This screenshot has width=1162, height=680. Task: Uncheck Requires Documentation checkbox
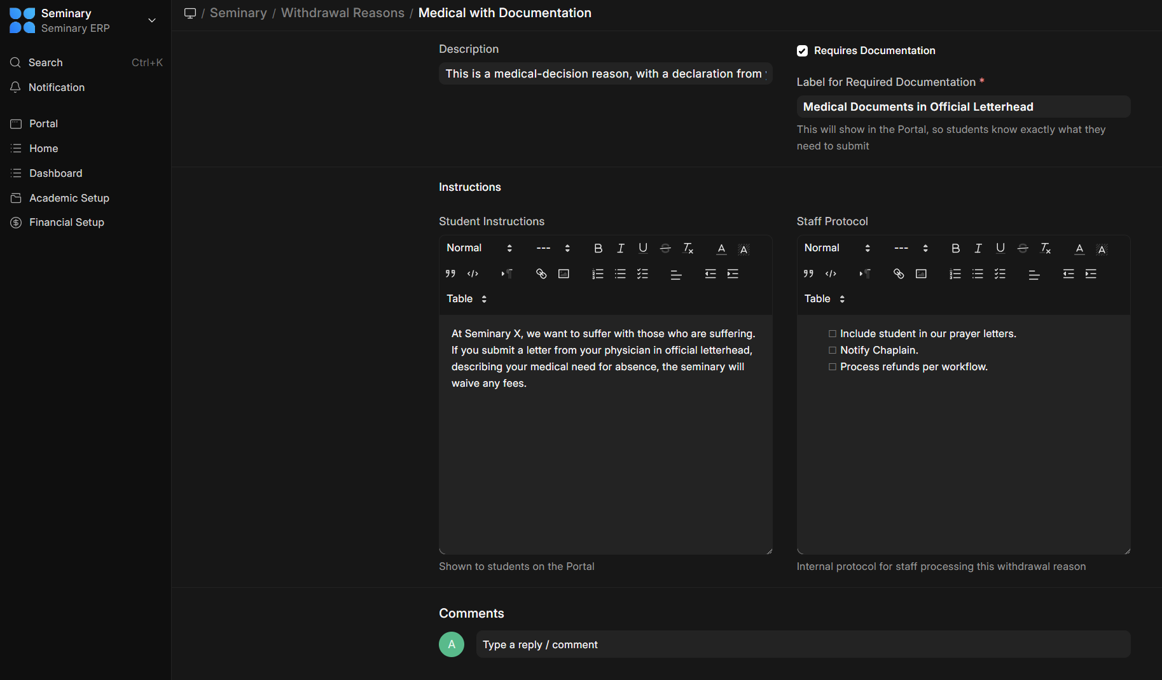coord(802,51)
